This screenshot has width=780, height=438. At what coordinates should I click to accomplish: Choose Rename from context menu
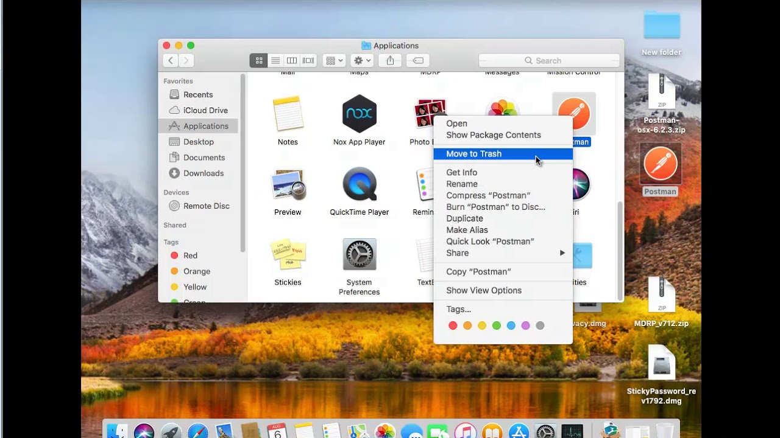(x=503, y=184)
